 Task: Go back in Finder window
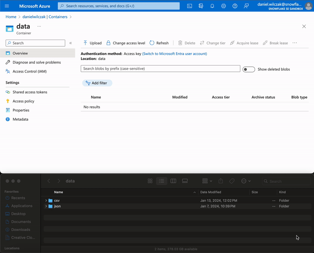(49, 181)
